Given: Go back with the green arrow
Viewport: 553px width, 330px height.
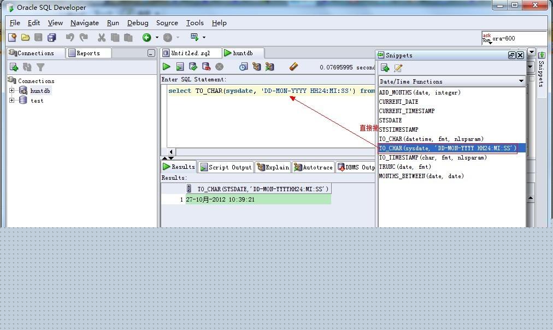Looking at the screenshot, I should (146, 37).
